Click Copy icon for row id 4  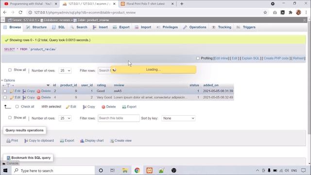[24, 98]
